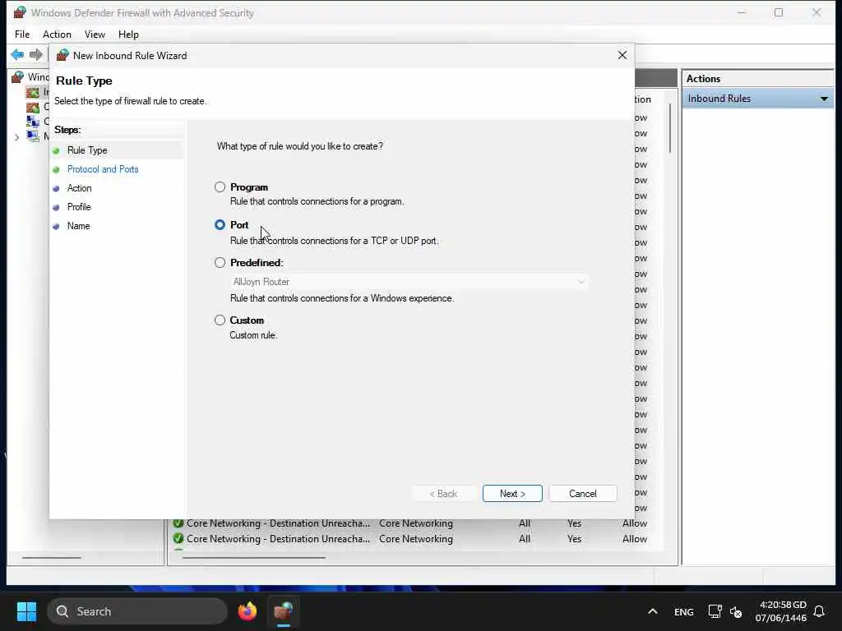Click the blue Back arrow toolbar icon
The width and height of the screenshot is (842, 631).
[x=17, y=54]
